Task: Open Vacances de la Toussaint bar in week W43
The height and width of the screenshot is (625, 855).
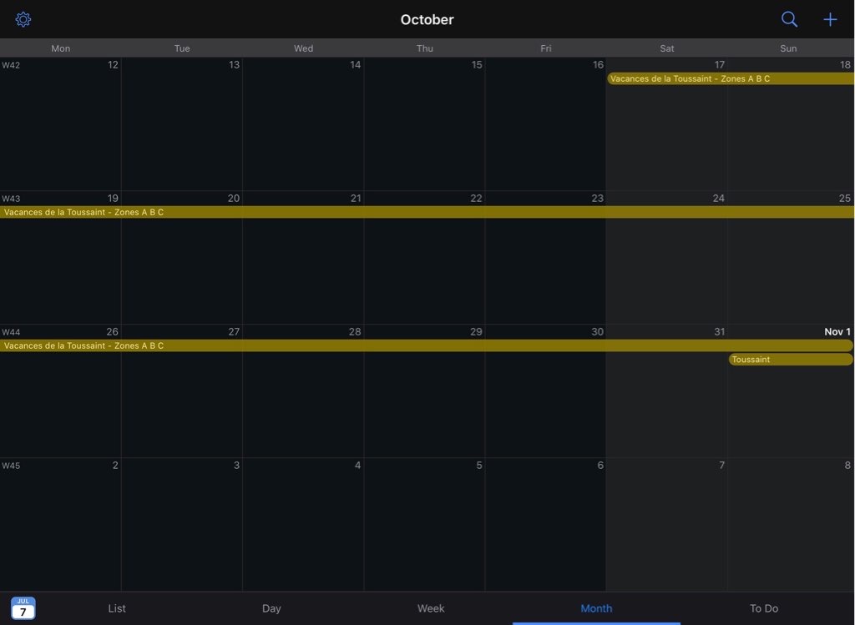Action: pos(427,212)
